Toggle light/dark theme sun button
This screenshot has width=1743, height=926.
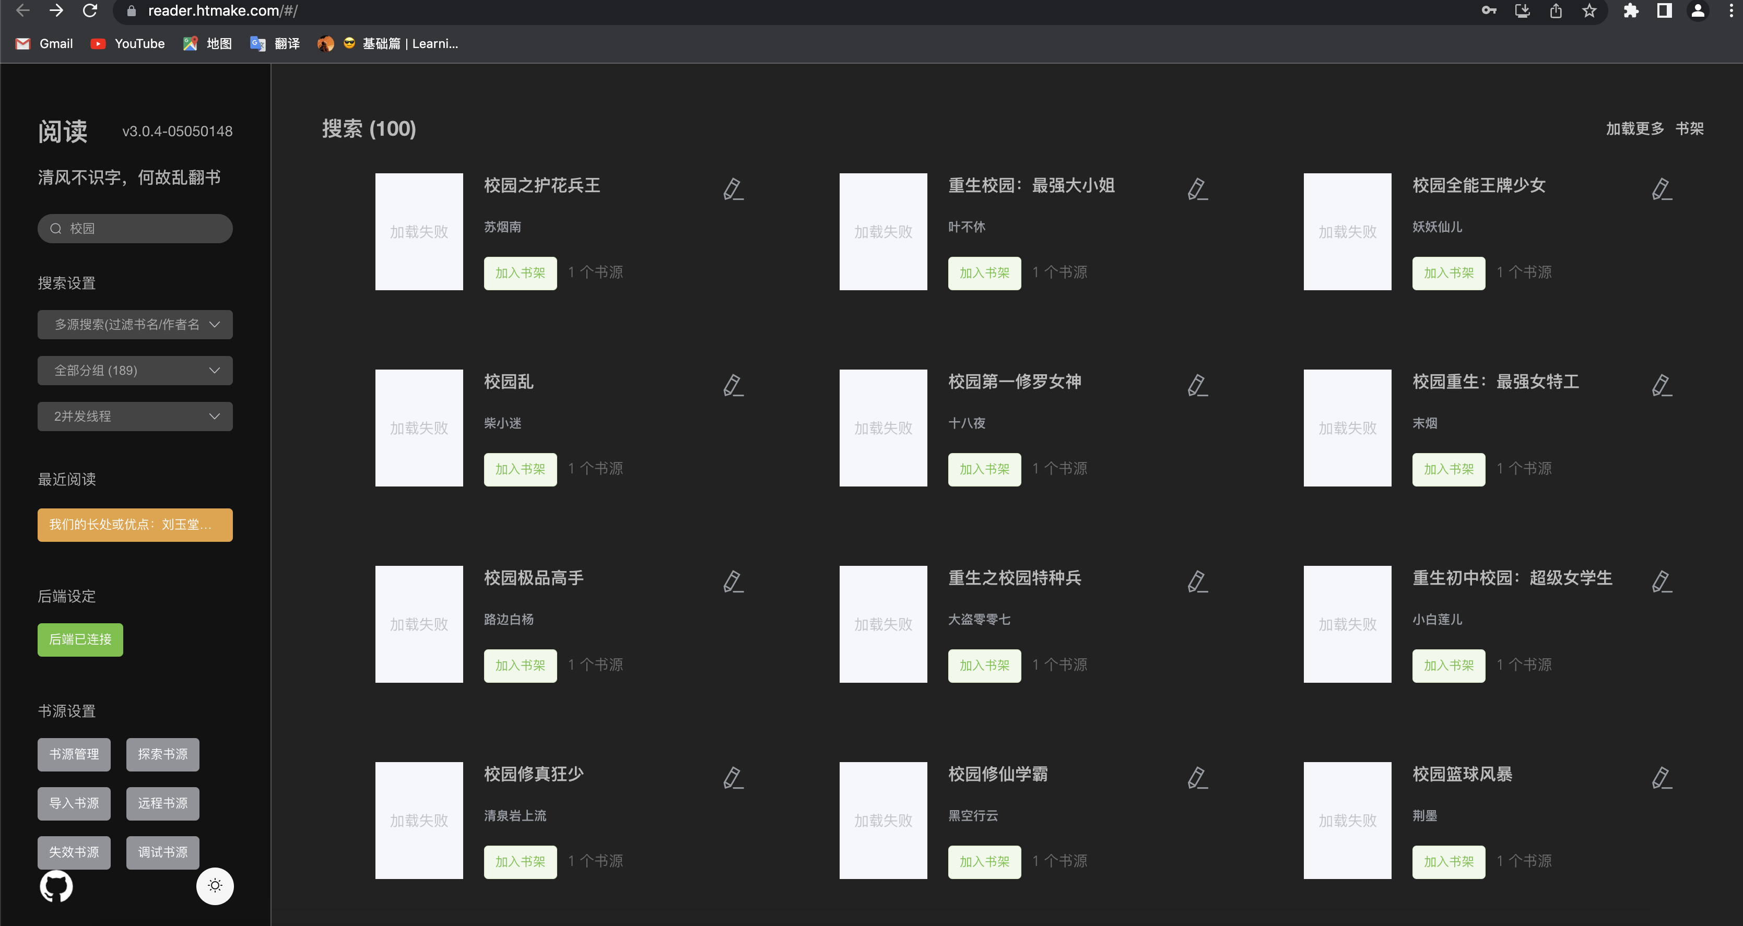tap(215, 885)
